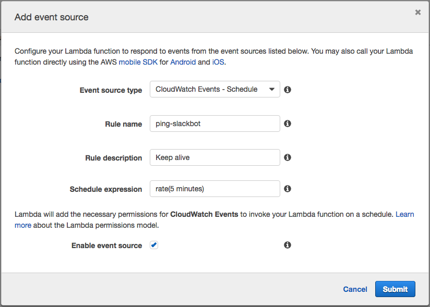Click the "Enable event source" label text
Viewport: 430px width, 307px height.
[106, 245]
